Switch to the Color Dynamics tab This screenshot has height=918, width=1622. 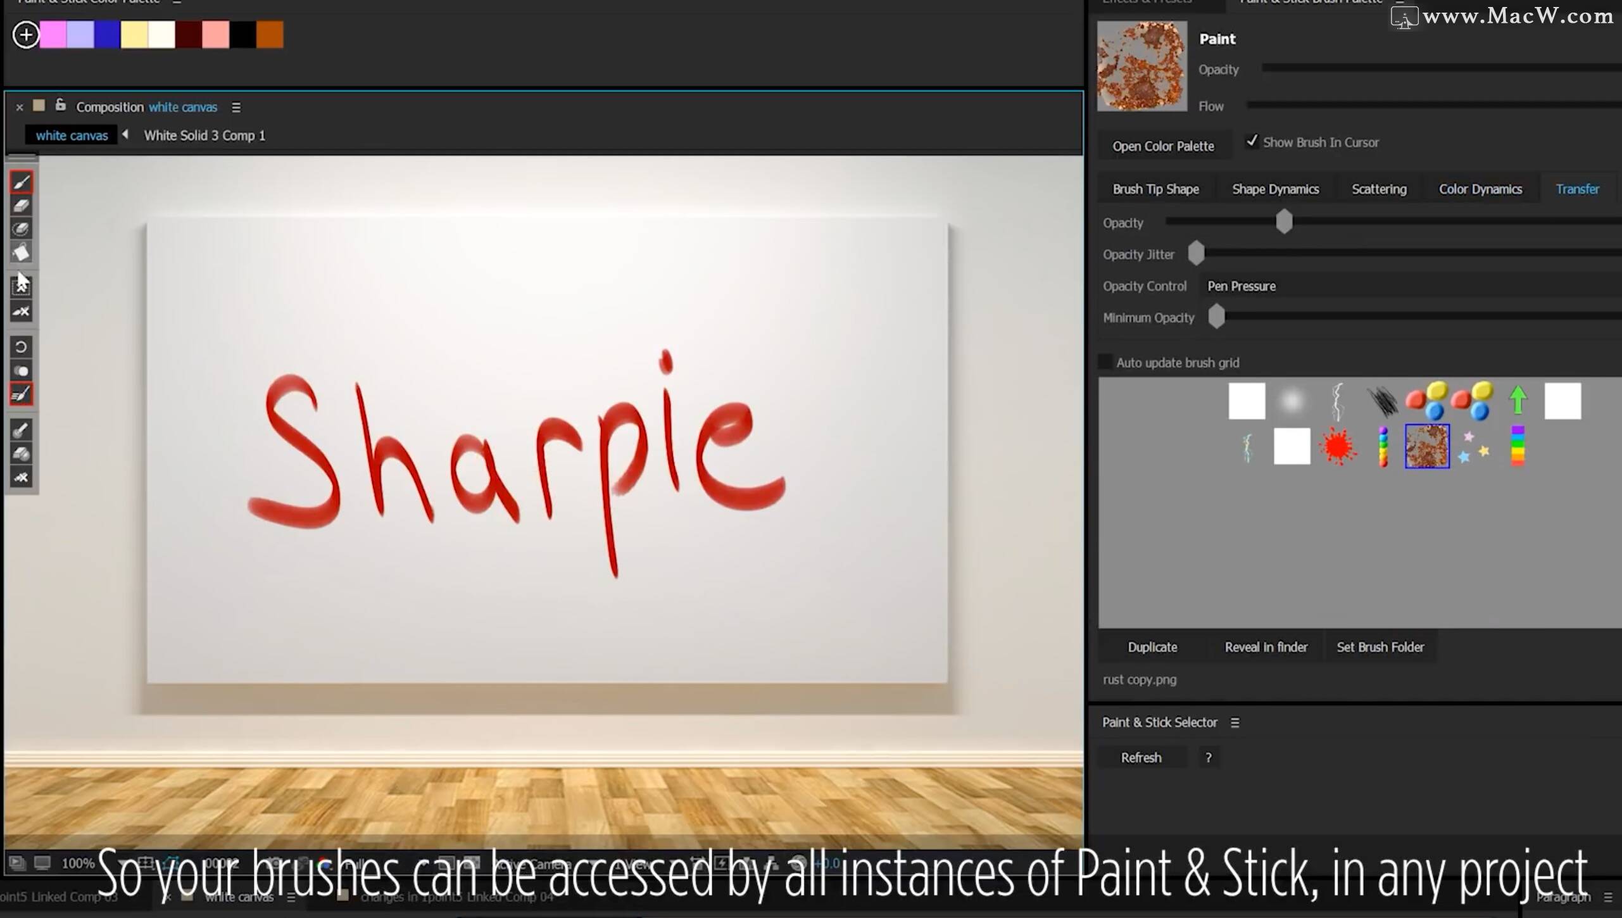(1481, 189)
